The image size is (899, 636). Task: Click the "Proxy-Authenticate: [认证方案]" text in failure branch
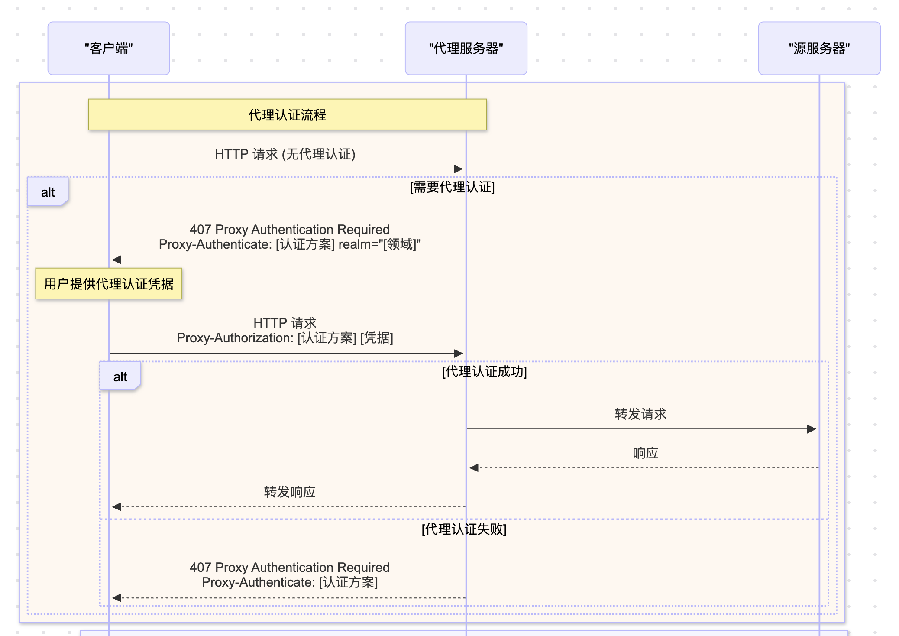coord(289,582)
